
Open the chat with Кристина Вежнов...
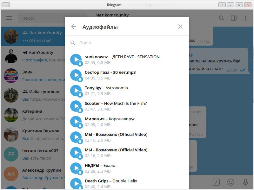coord(33,135)
